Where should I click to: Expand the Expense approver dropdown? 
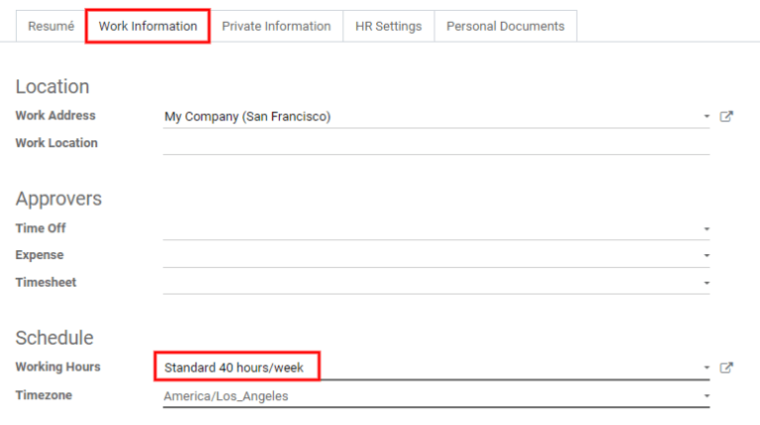pyautogui.click(x=707, y=255)
